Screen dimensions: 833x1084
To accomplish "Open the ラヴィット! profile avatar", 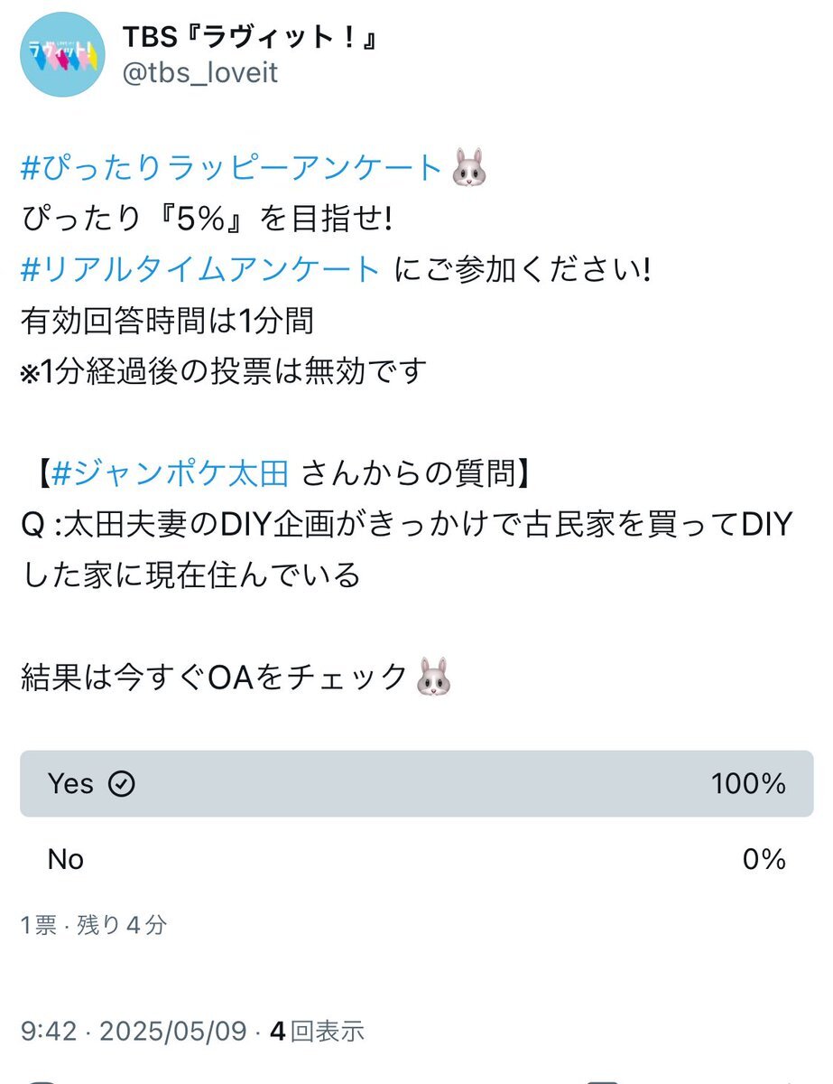I will tap(60, 53).
